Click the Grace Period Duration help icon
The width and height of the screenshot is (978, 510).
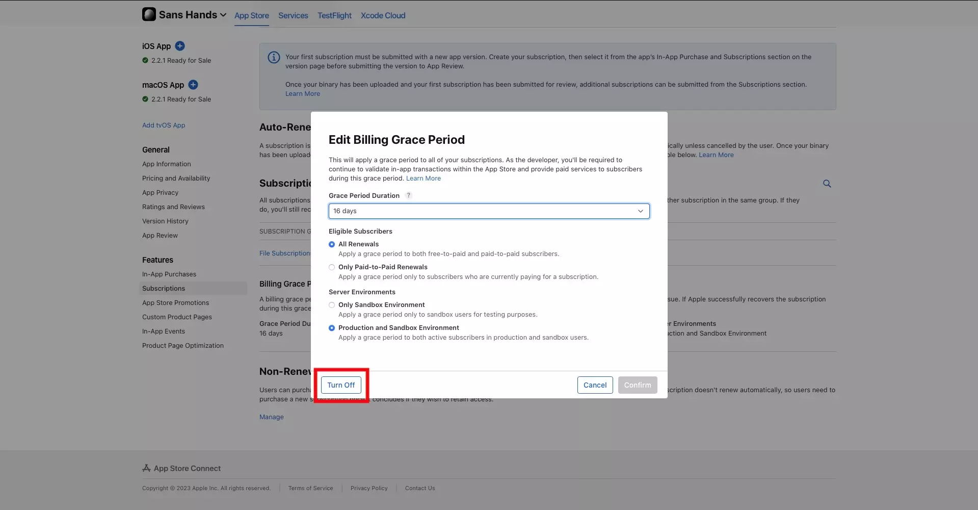(x=408, y=195)
